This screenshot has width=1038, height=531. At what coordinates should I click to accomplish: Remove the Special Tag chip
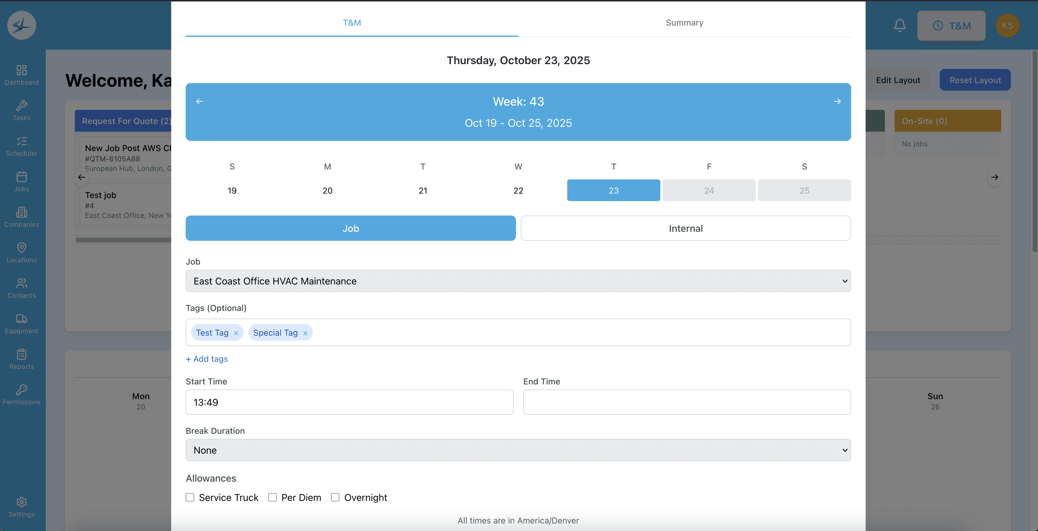coord(305,333)
